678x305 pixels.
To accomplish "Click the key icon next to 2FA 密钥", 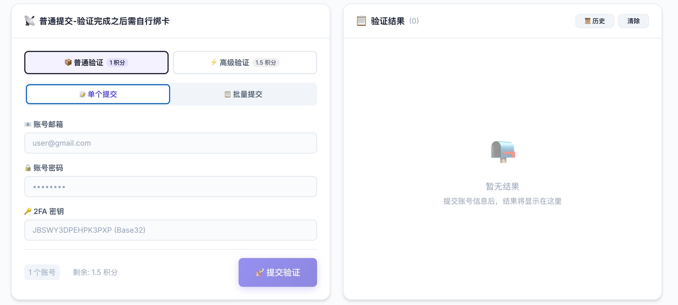I will coord(28,211).
